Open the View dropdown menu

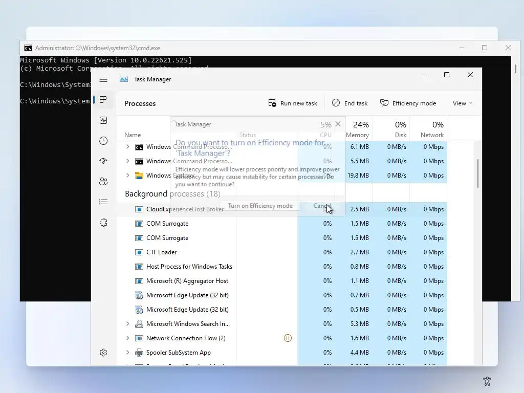point(463,103)
